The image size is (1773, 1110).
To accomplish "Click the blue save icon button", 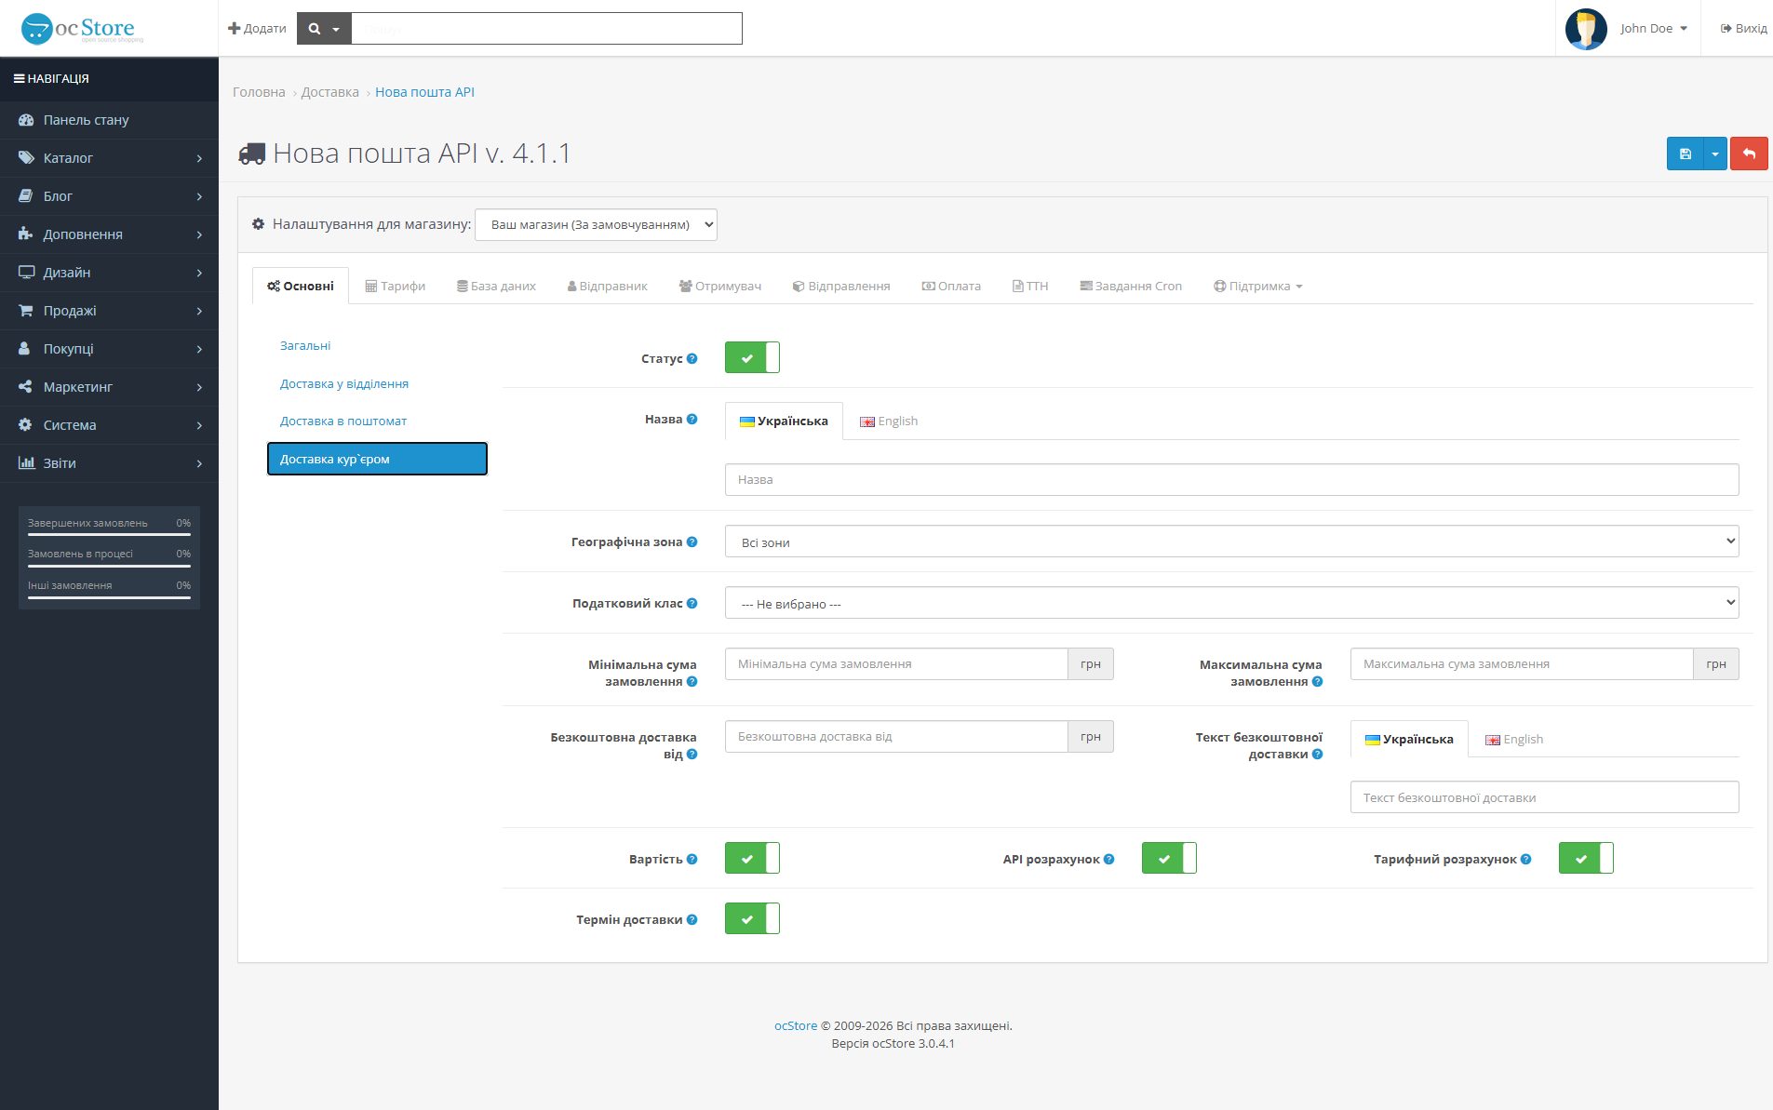I will click(x=1685, y=154).
